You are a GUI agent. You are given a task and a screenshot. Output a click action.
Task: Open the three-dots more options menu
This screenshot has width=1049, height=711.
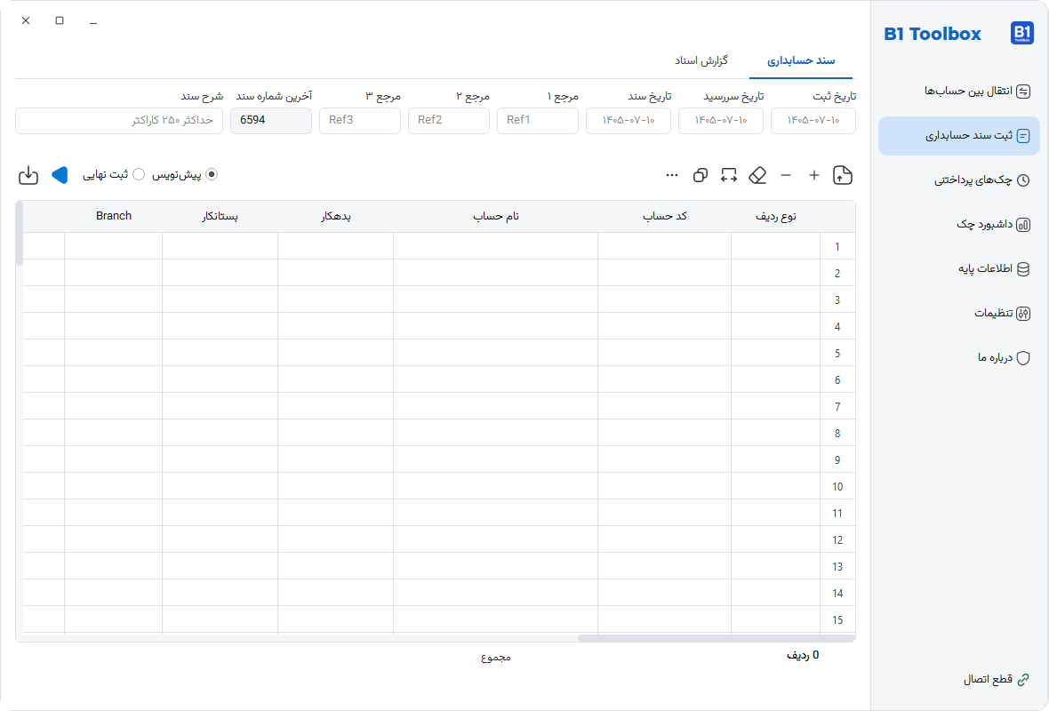[672, 175]
